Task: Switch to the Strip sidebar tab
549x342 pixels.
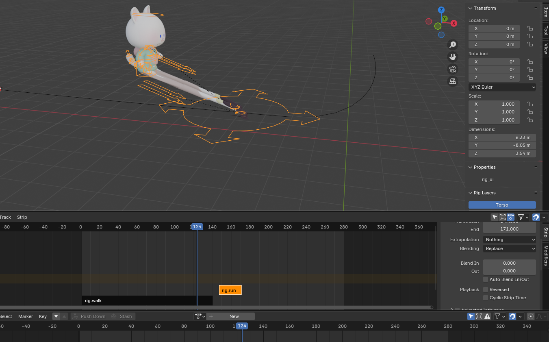Action: click(x=545, y=232)
